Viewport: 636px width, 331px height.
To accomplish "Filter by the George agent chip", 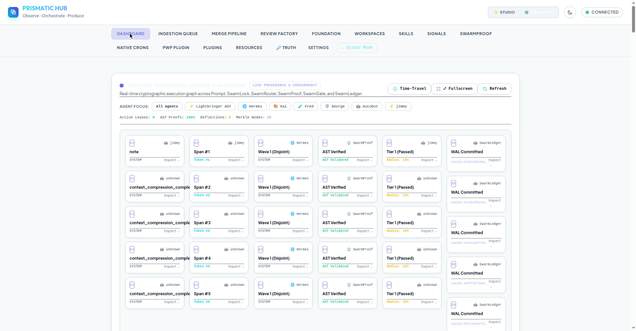I will click(x=335, y=106).
